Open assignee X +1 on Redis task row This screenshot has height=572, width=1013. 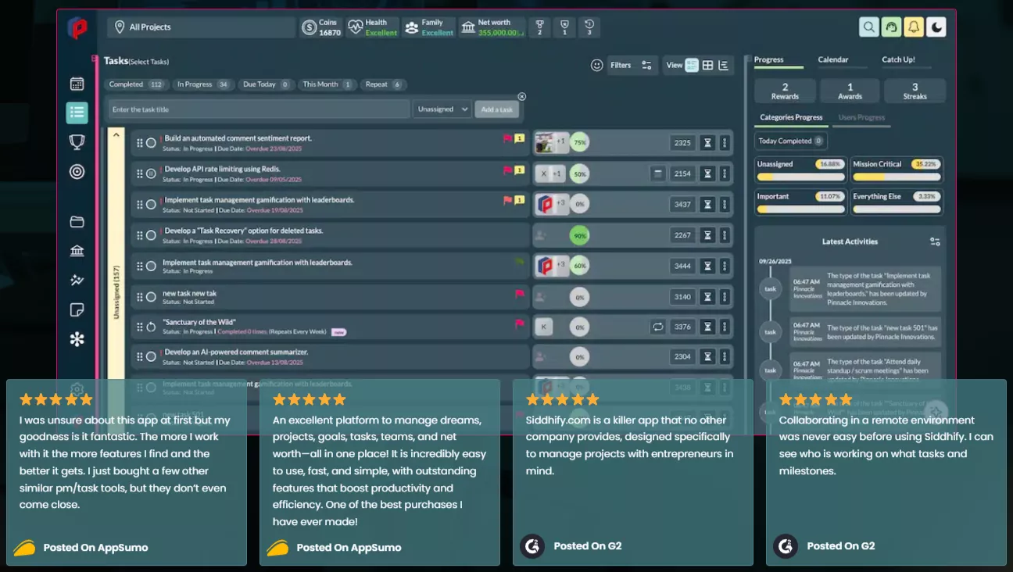[x=550, y=173]
